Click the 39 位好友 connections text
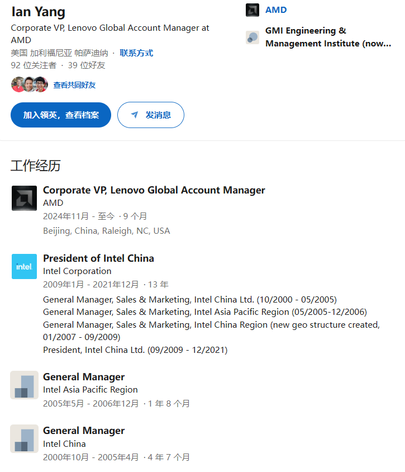This screenshot has width=405, height=472. [x=87, y=65]
